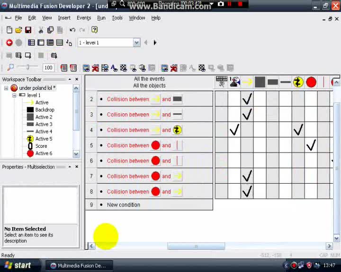Viewport: 341px width, 272px height.
Task: Click the checkered flag toolbar icon
Action: (124, 68)
